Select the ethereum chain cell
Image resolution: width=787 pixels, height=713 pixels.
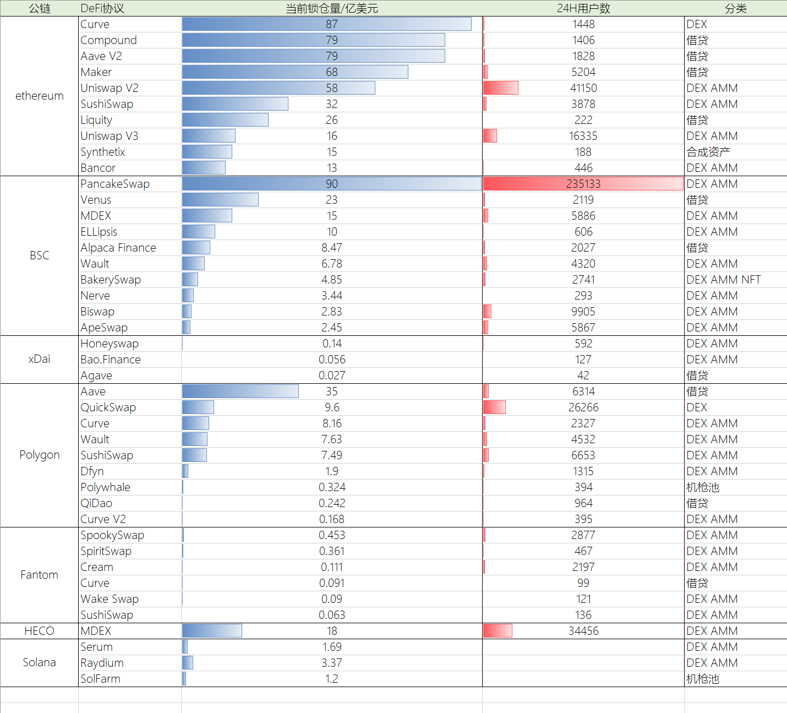click(39, 96)
